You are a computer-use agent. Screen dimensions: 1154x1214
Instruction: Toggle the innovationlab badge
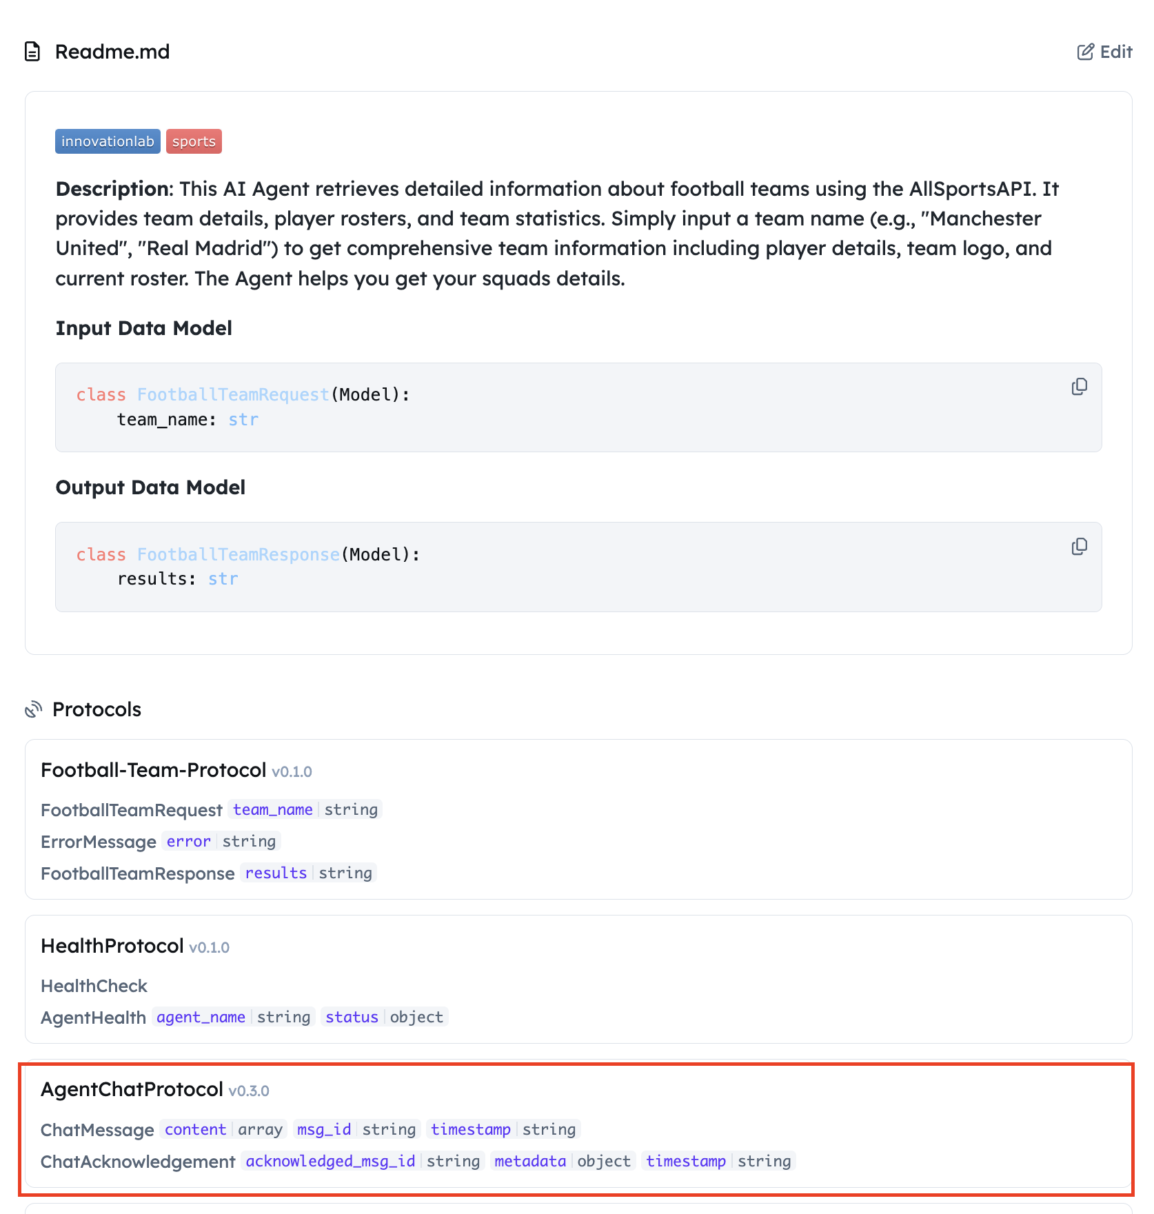[108, 141]
